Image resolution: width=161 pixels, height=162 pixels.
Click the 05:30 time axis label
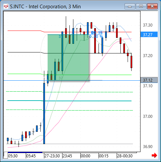[13, 156]
